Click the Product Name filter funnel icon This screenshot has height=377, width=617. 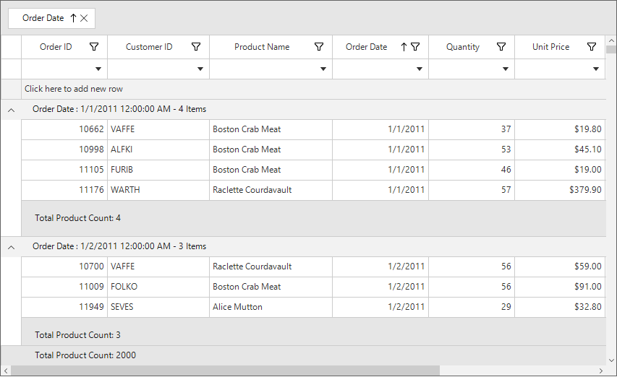coord(319,47)
